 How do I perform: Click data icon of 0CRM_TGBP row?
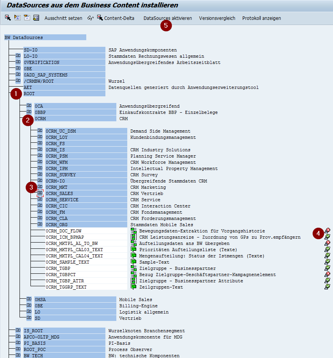click(134, 268)
